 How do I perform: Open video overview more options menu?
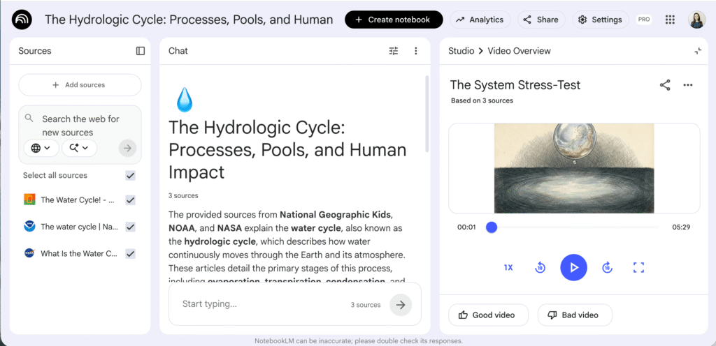[688, 85]
